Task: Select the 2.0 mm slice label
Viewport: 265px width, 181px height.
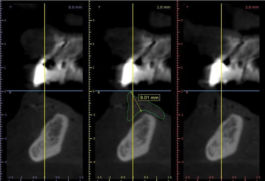Action: [x=252, y=7]
